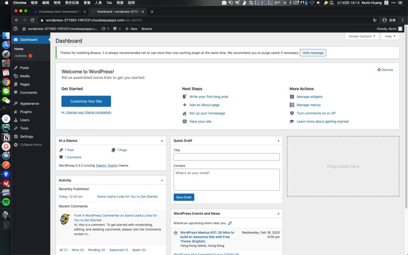
Task: Open Learn more about getting started link
Action: tap(322, 122)
